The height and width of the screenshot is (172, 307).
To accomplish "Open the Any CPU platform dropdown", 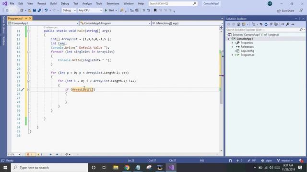I will click(90, 11).
